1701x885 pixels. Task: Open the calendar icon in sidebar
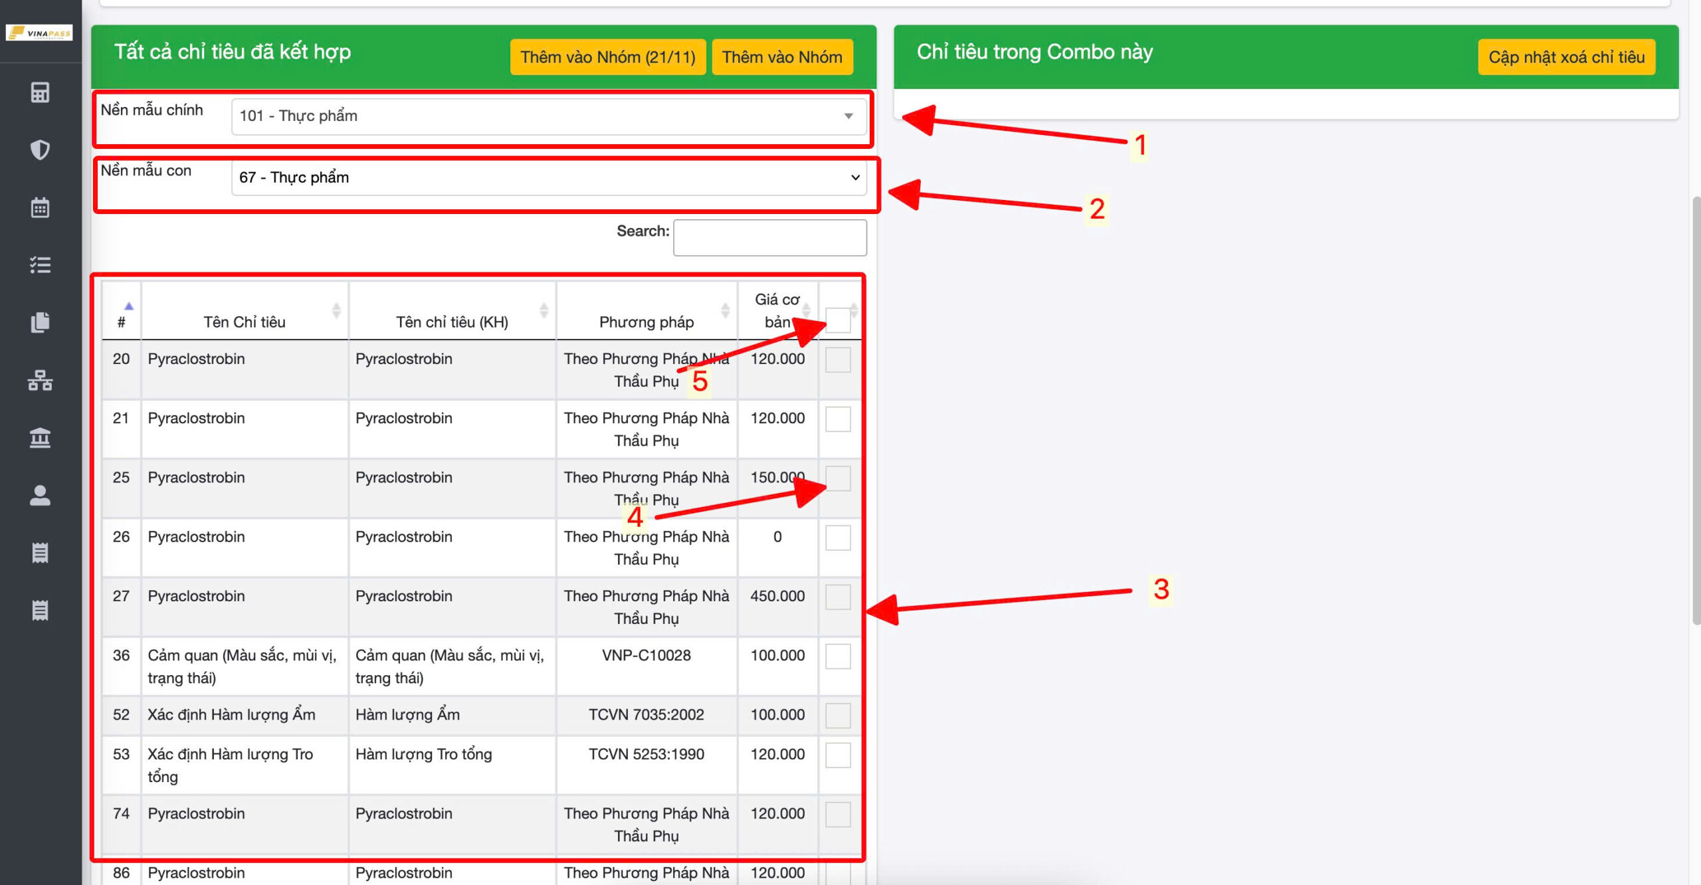[x=40, y=207]
